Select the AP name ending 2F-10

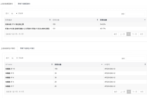(x=10, y=69)
